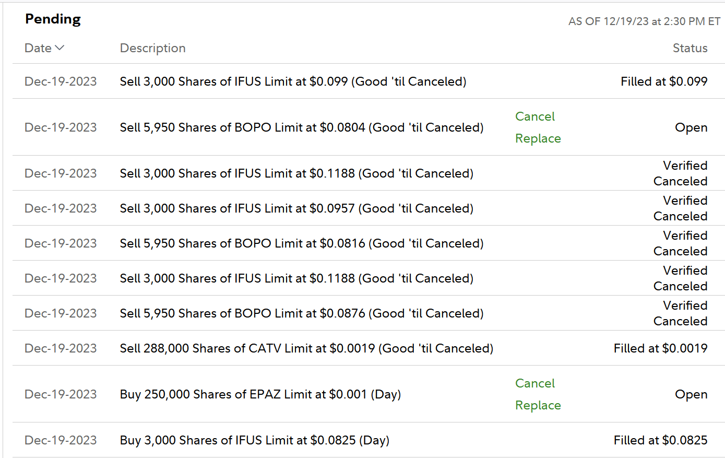The image size is (725, 458).
Task: Replace the EPAZ 250,000 share buy order
Action: (538, 405)
